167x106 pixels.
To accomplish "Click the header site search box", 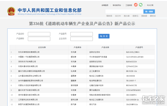I will click(x=124, y=12).
